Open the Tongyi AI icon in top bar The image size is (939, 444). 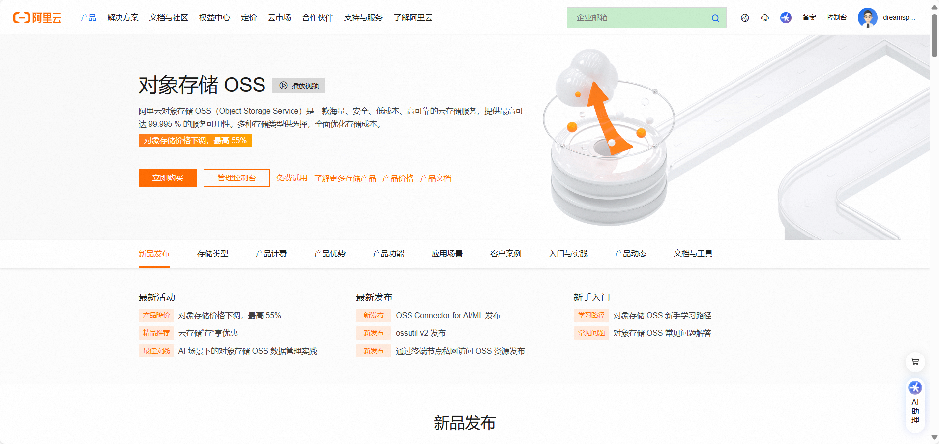point(785,18)
